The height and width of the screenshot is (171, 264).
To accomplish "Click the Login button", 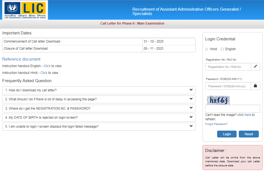I will (x=227, y=134).
